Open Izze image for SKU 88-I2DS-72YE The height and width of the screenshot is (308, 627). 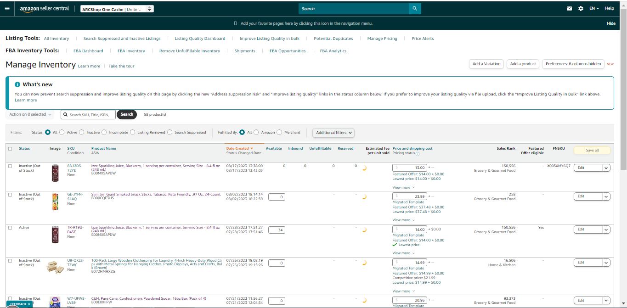point(55,173)
